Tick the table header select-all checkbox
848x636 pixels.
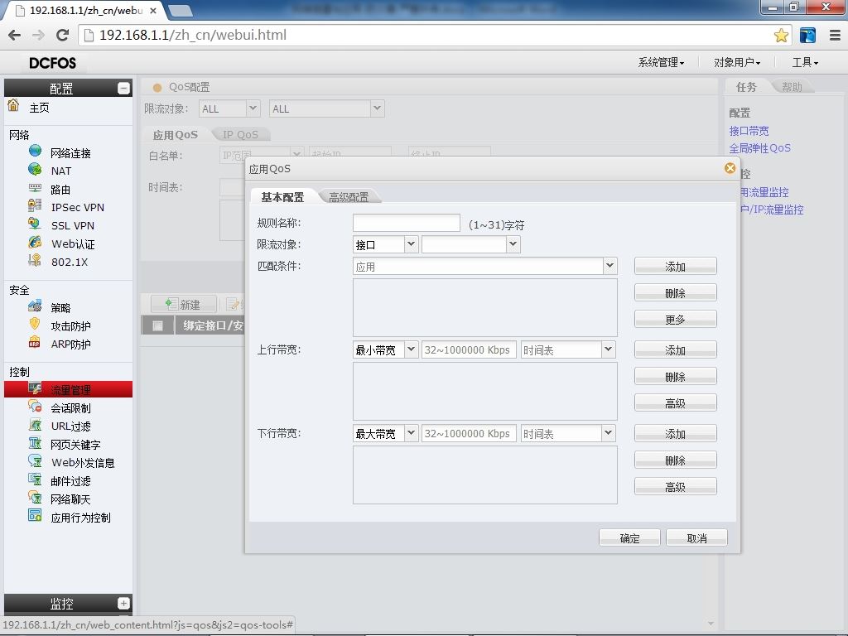(x=157, y=325)
